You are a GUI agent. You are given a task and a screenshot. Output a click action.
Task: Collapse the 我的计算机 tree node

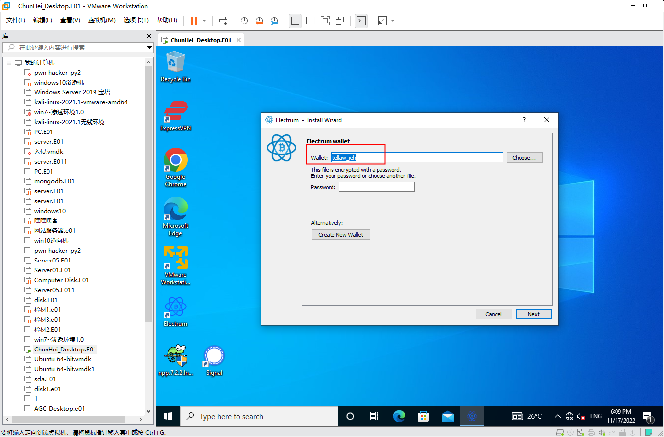[9, 63]
